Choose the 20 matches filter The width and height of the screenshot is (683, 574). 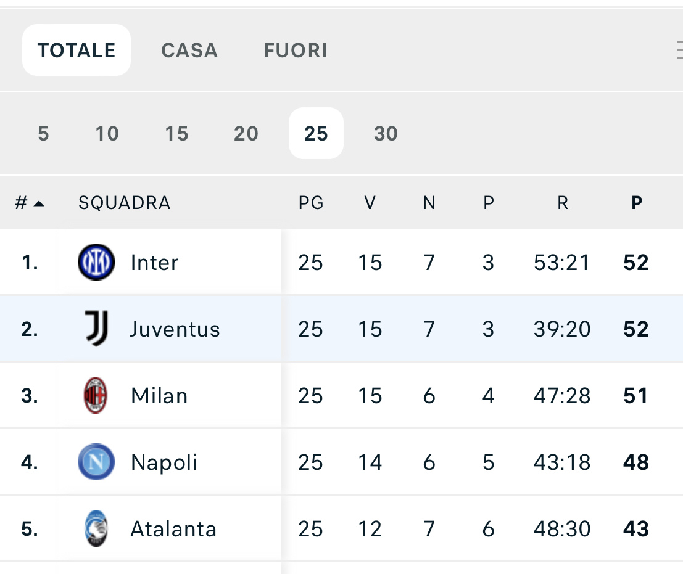coord(246,133)
